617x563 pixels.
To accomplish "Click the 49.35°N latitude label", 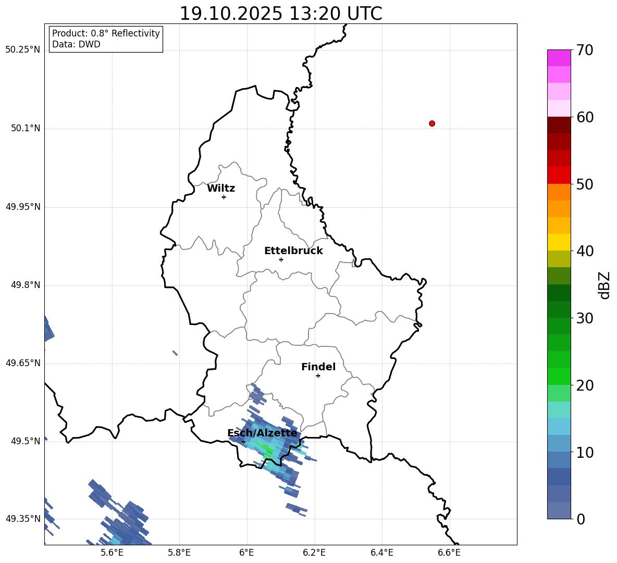I will 23,519.
